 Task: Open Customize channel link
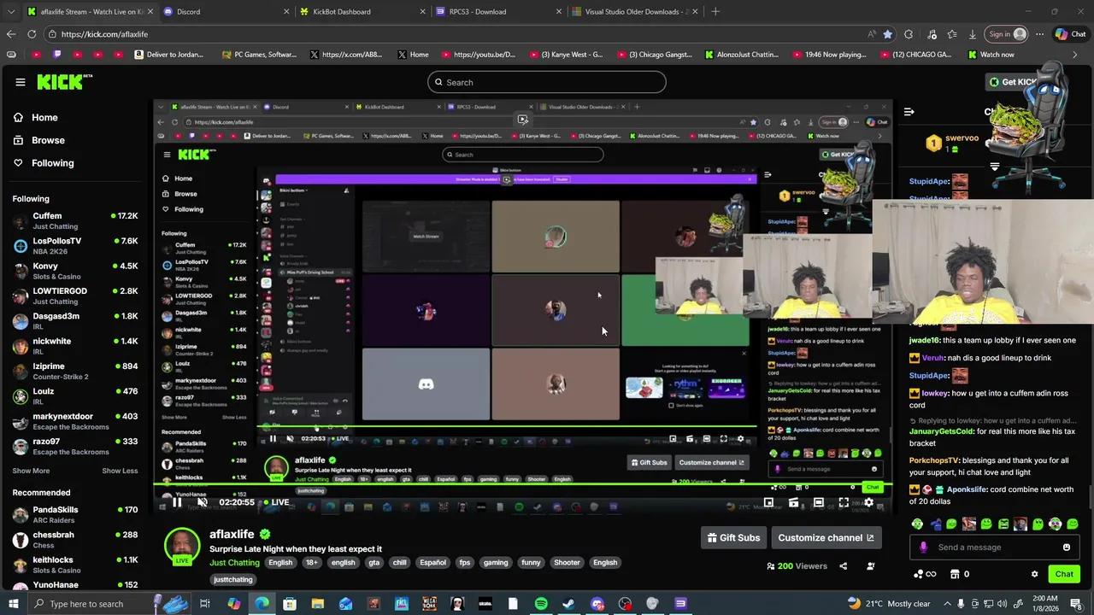(826, 537)
